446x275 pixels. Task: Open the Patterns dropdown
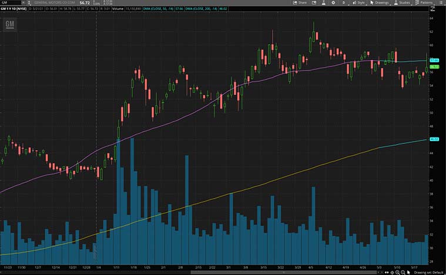425,3
